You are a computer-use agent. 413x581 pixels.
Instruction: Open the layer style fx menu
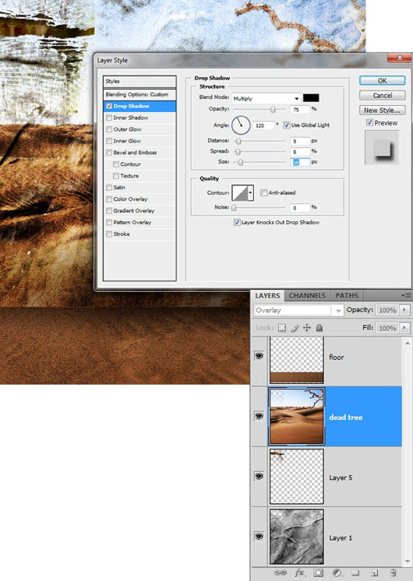[299, 572]
